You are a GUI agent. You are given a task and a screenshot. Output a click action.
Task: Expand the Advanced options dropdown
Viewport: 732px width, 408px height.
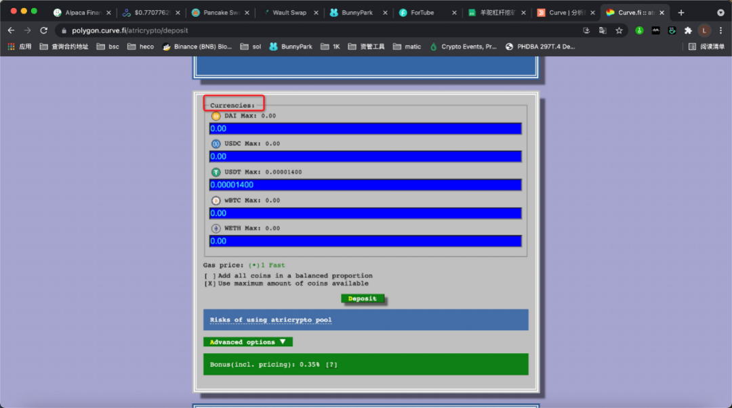247,342
